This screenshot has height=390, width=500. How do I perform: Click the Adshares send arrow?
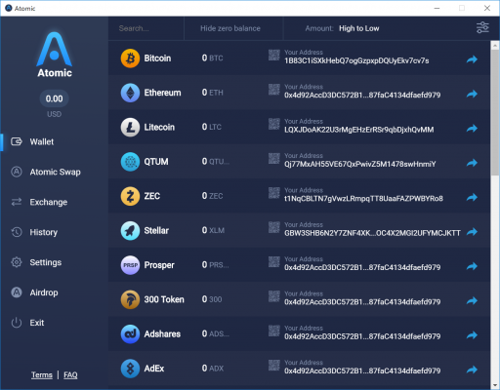(x=472, y=335)
